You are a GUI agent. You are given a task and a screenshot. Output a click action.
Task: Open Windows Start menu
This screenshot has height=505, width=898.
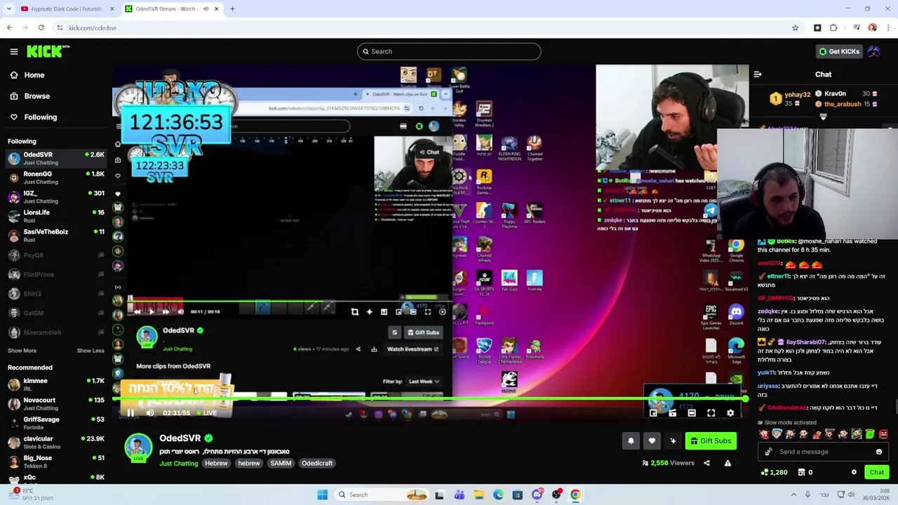(322, 495)
